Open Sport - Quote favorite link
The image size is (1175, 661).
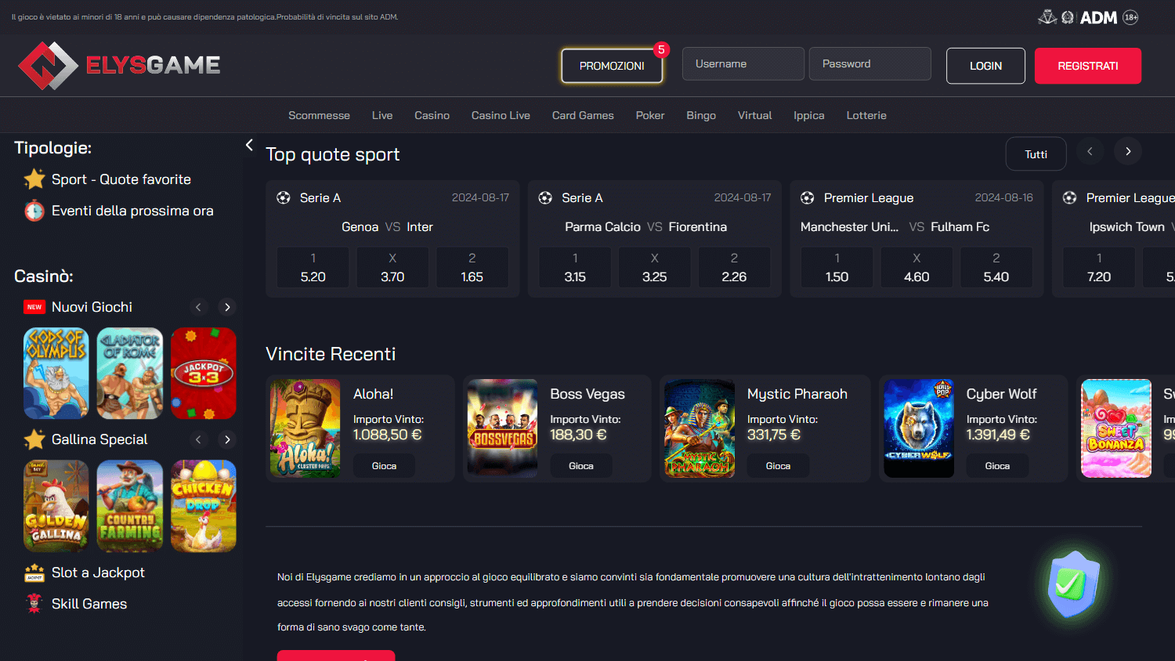click(121, 179)
